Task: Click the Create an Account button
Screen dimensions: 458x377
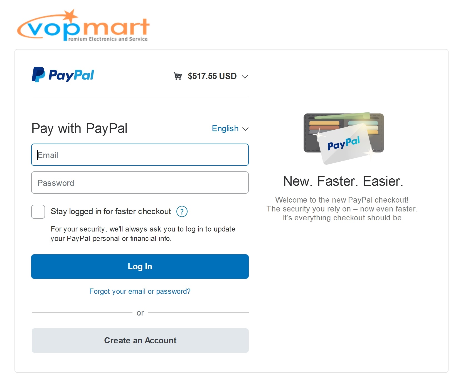Action: 140,341
